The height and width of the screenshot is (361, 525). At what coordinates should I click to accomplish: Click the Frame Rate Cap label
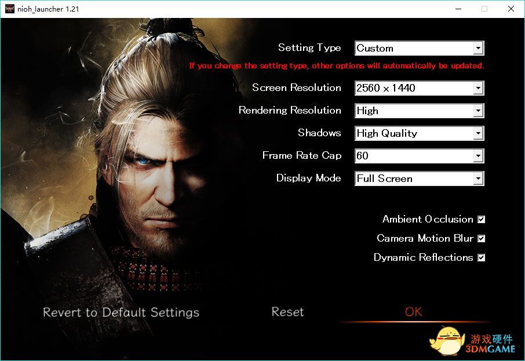302,155
